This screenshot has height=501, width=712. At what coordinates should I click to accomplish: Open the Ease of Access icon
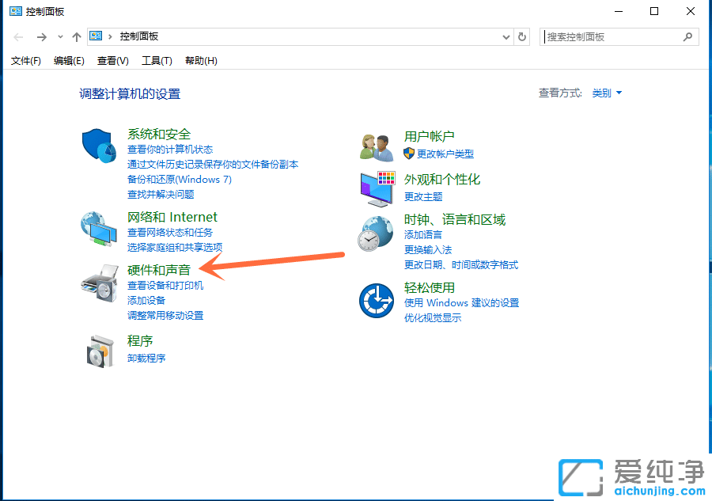377,301
